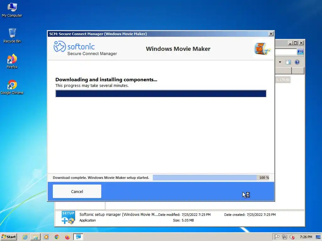Screen dimensions: 322x241
Task: Minimize the background Explorer window
Action: (290, 43)
